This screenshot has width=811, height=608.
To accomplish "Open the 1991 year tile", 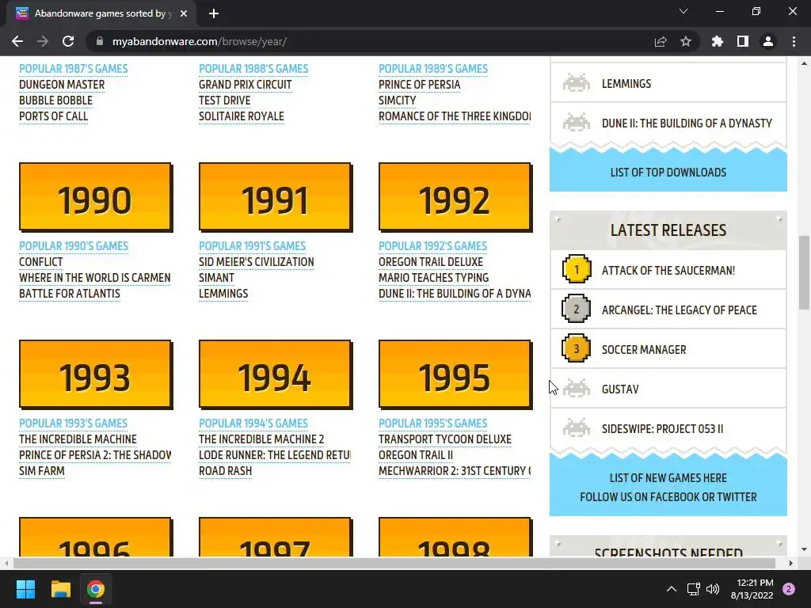I will (276, 197).
